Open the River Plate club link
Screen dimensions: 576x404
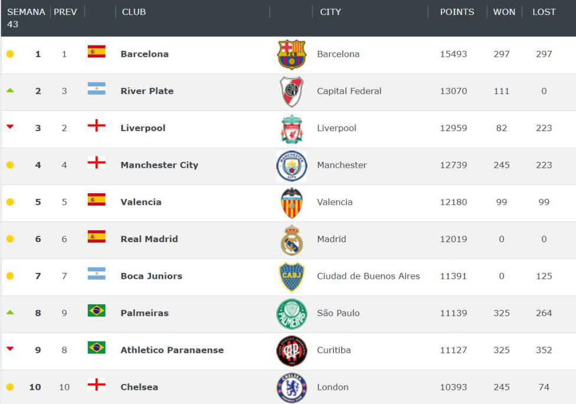[147, 91]
